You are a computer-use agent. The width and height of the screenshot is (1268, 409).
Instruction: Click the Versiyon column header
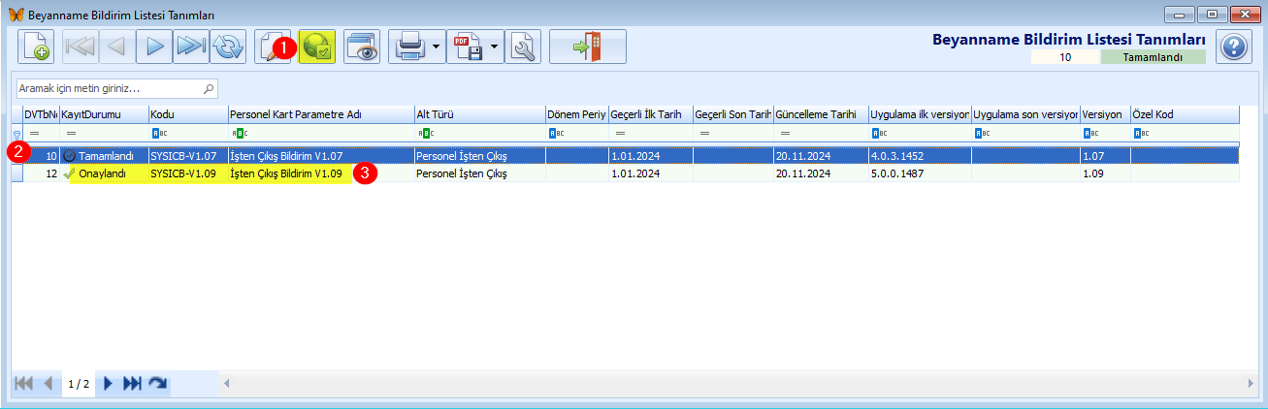tap(1103, 114)
